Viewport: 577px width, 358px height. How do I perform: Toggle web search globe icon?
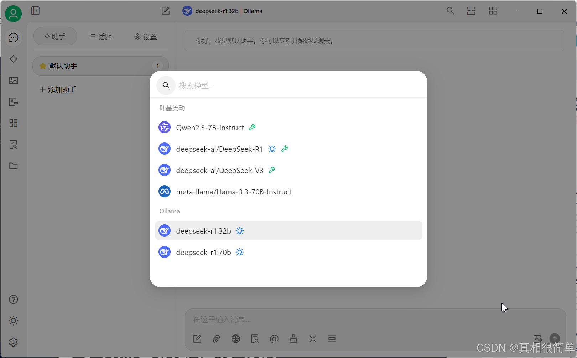click(236, 339)
